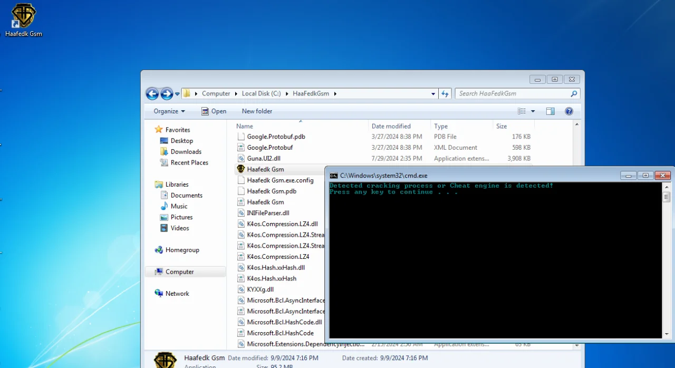
Task: Open Documents under Libraries
Action: pyautogui.click(x=186, y=196)
